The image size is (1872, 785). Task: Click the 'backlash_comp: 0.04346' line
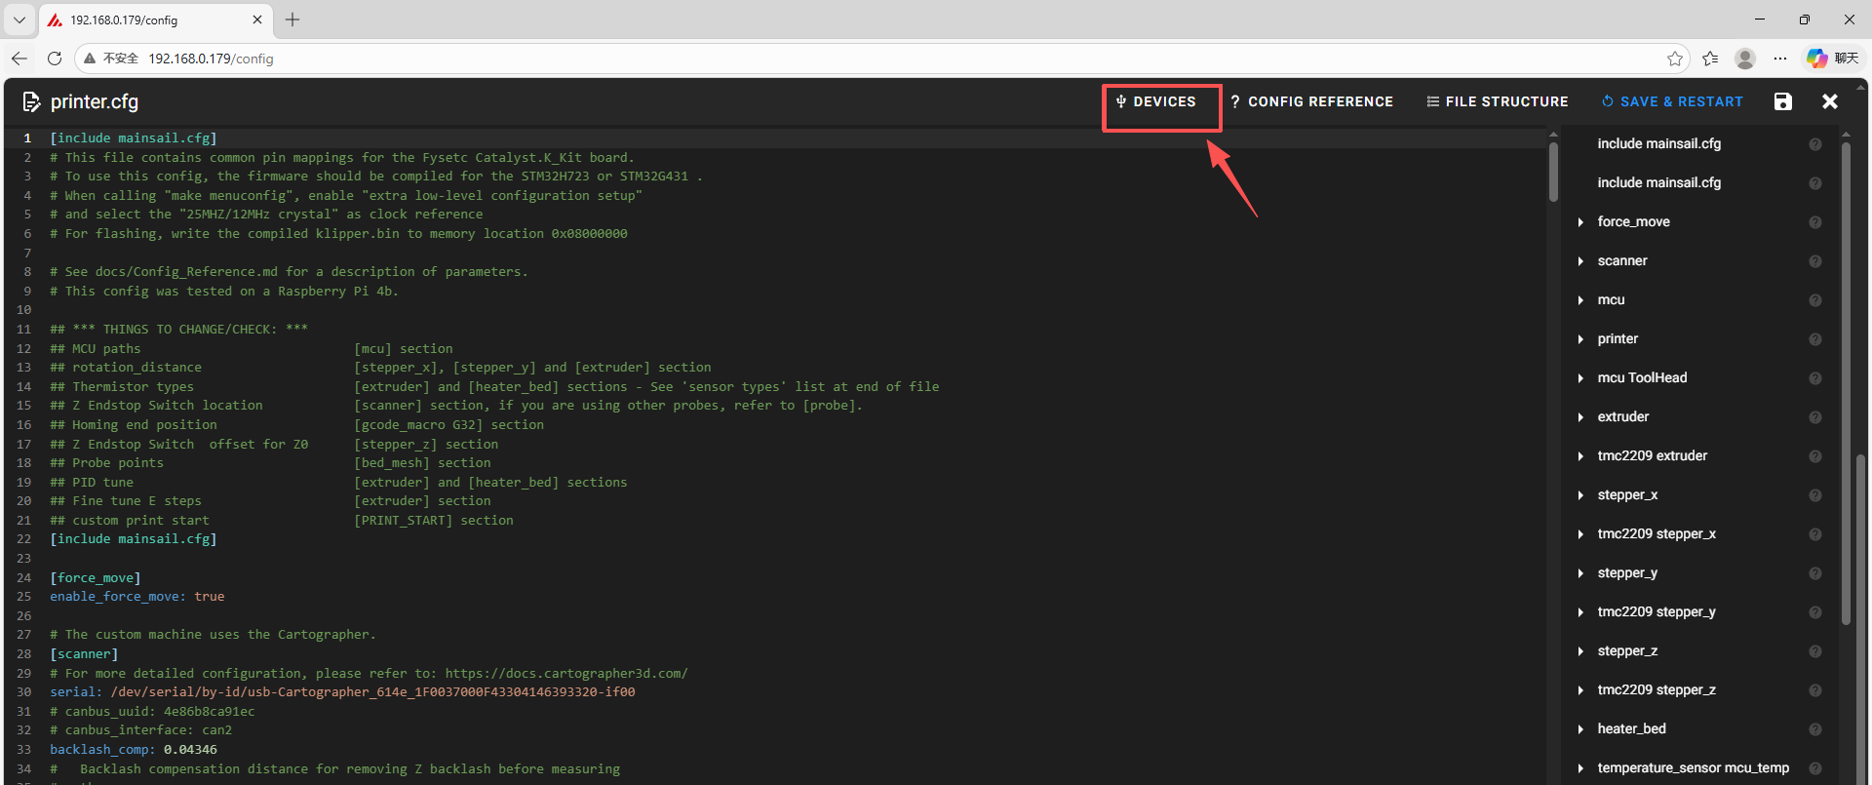tap(134, 750)
